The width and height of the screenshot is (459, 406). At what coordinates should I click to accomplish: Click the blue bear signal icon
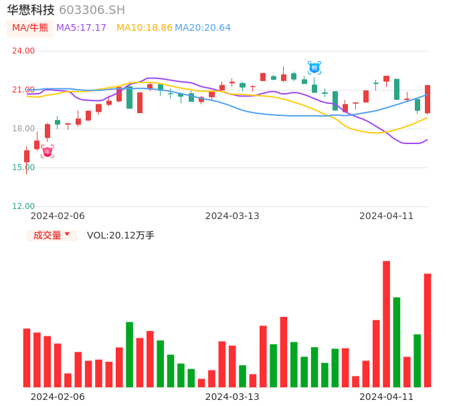(314, 68)
